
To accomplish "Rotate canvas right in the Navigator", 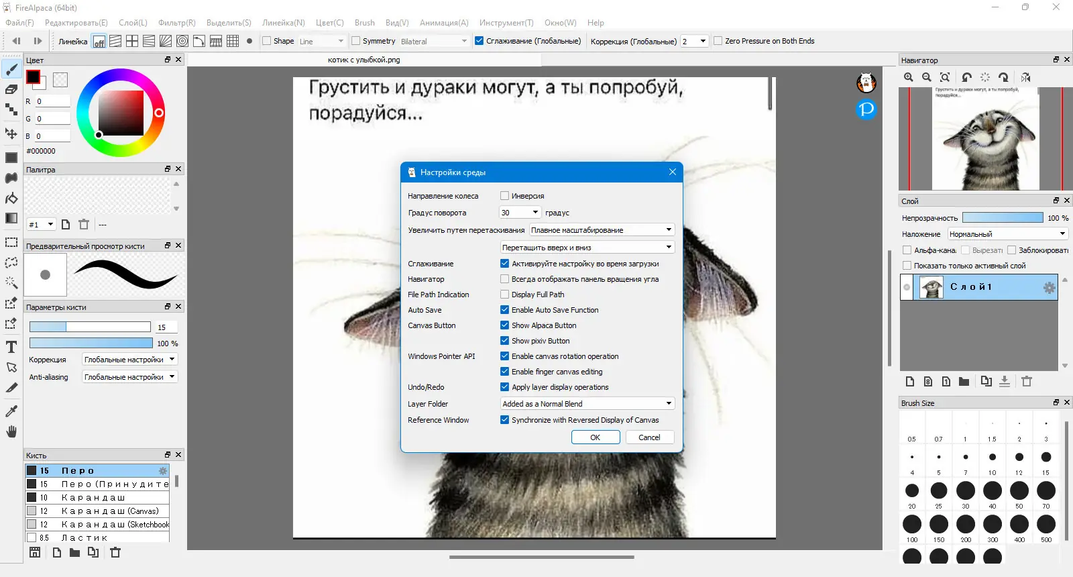I will pos(1003,77).
